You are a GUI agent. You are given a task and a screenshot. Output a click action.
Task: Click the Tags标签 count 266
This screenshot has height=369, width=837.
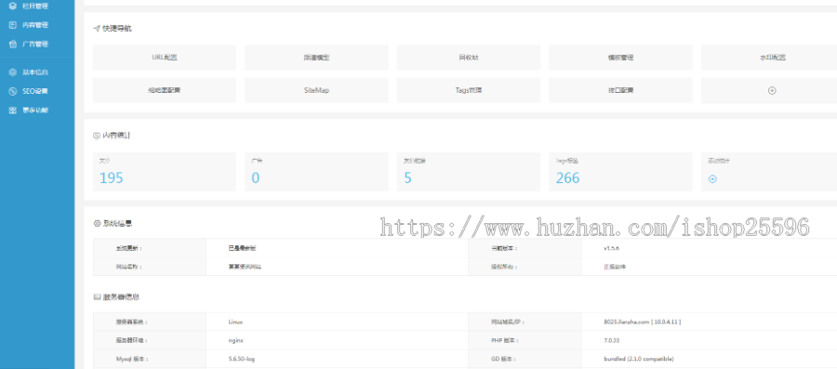pos(567,178)
